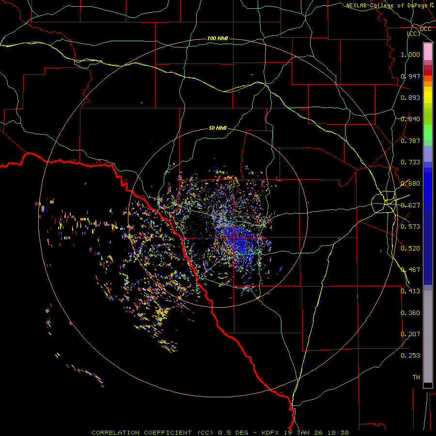The height and width of the screenshot is (436, 436).
Task: Click the 10:30 timestamp
Action: [x=338, y=433]
